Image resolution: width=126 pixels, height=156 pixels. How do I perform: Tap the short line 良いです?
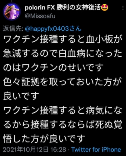pos(21,96)
